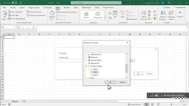Open the Get Data menu
Screen dimensions: 189x106
point(4,15)
